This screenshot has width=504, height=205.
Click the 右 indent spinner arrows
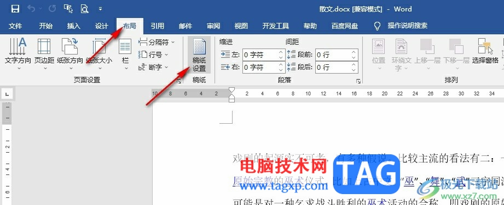[281, 67]
